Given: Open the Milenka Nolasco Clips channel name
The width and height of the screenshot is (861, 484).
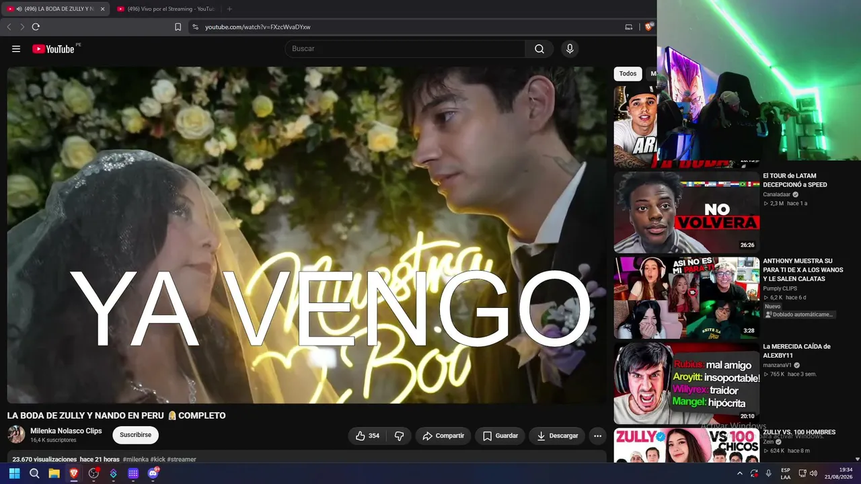Looking at the screenshot, I should pyautogui.click(x=66, y=431).
